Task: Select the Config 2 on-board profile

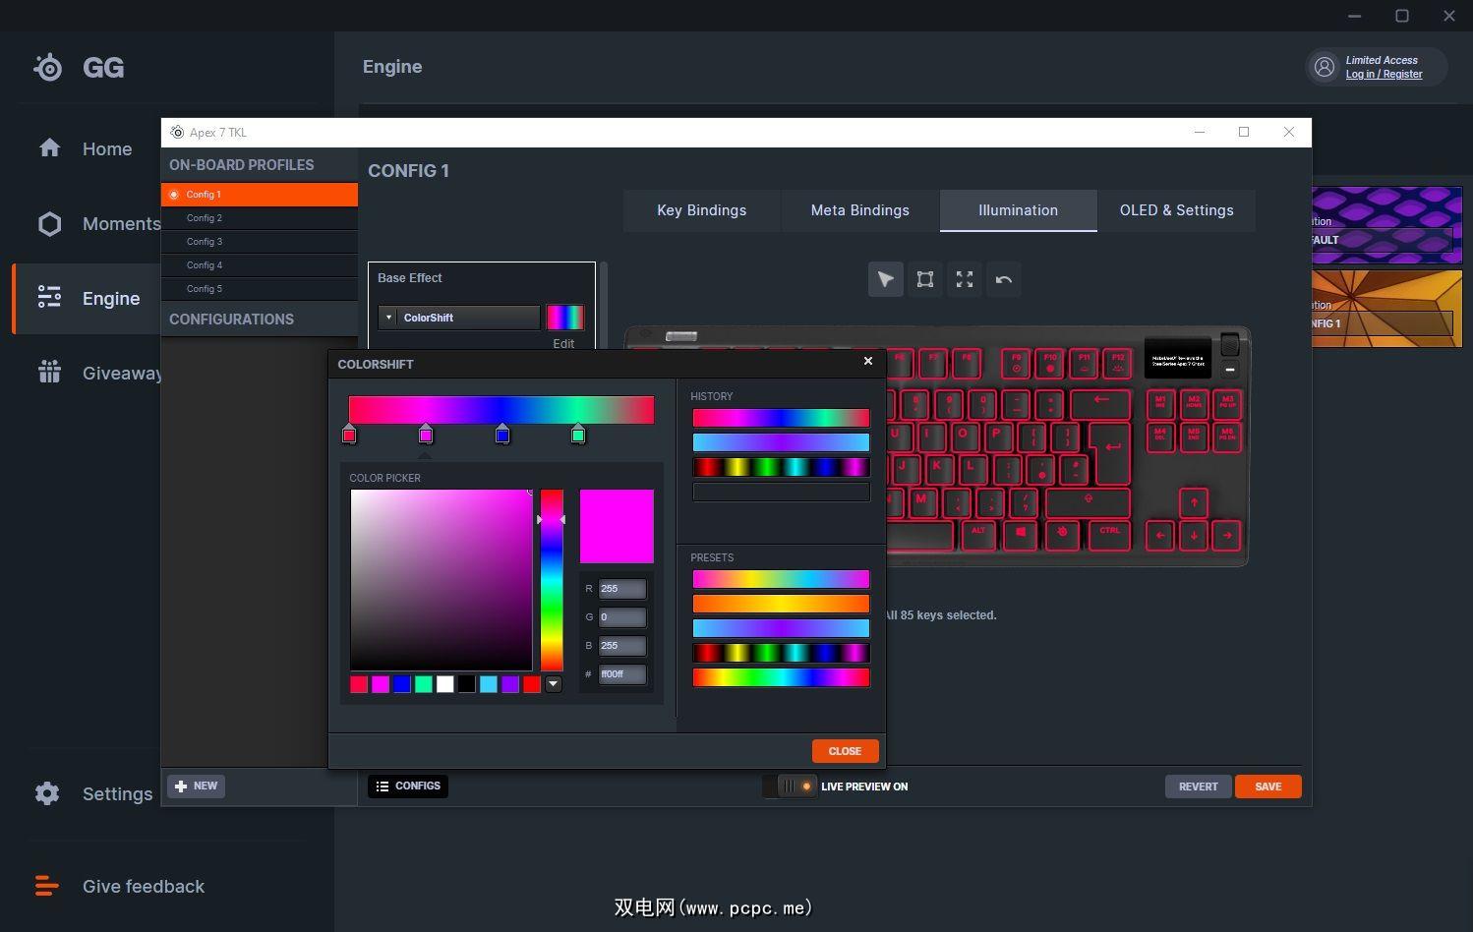Action: click(260, 218)
